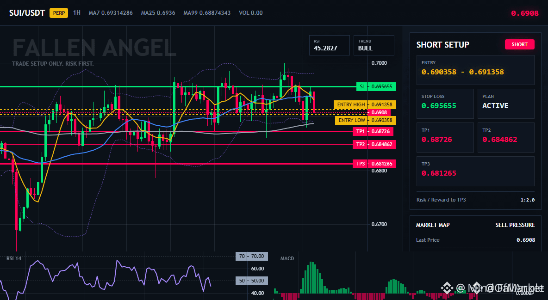
Task: Click the RSI 45.2827 info box
Action: coord(329,45)
